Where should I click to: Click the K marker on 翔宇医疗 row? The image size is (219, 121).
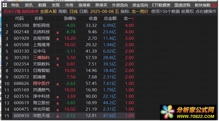[x=58, y=84]
